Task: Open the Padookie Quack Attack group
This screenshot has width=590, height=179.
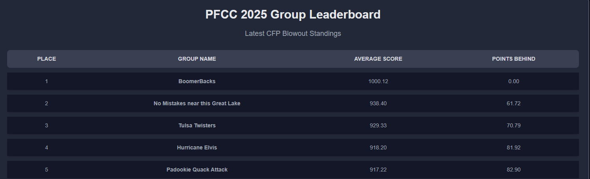Action: (x=197, y=170)
